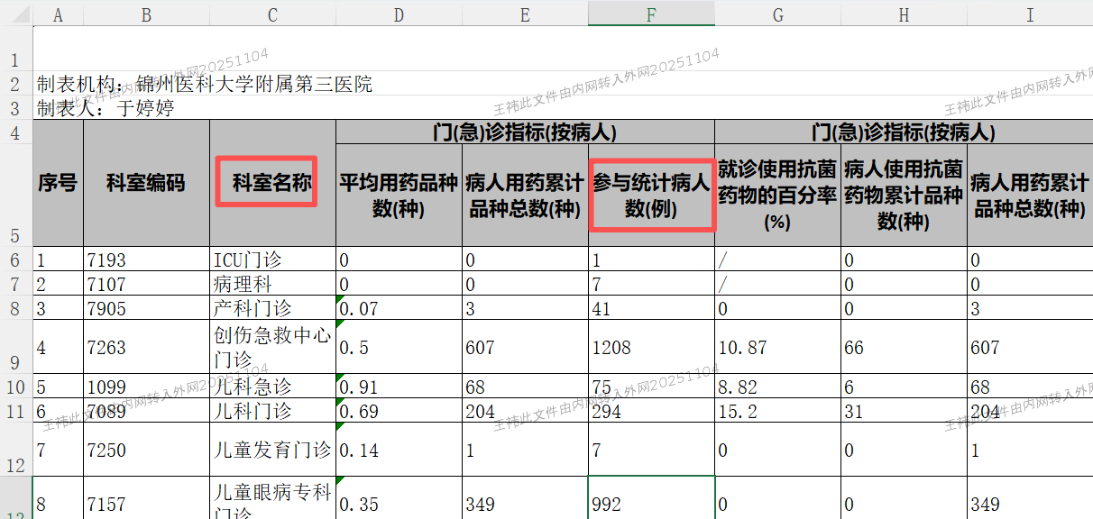Select the 制表机构 row with hospital name
1093x519 pixels.
[205, 85]
